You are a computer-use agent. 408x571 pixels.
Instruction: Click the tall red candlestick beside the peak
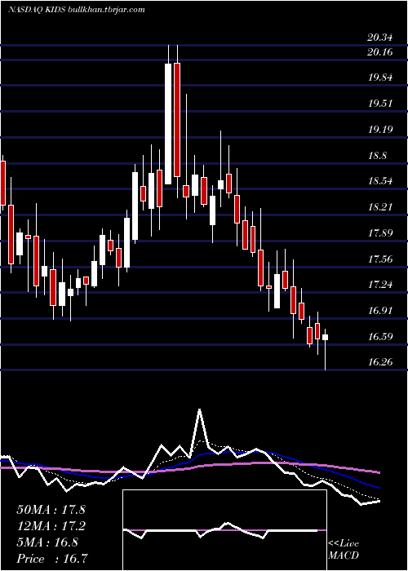click(177, 120)
